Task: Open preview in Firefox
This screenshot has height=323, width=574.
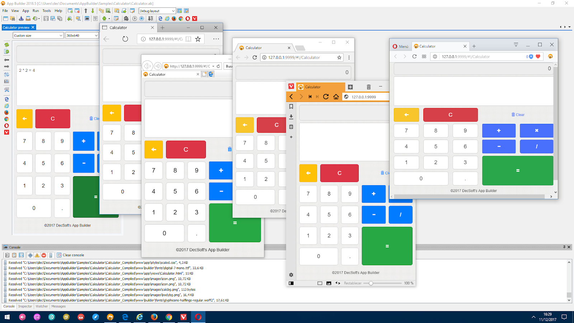Action: (x=6, y=112)
